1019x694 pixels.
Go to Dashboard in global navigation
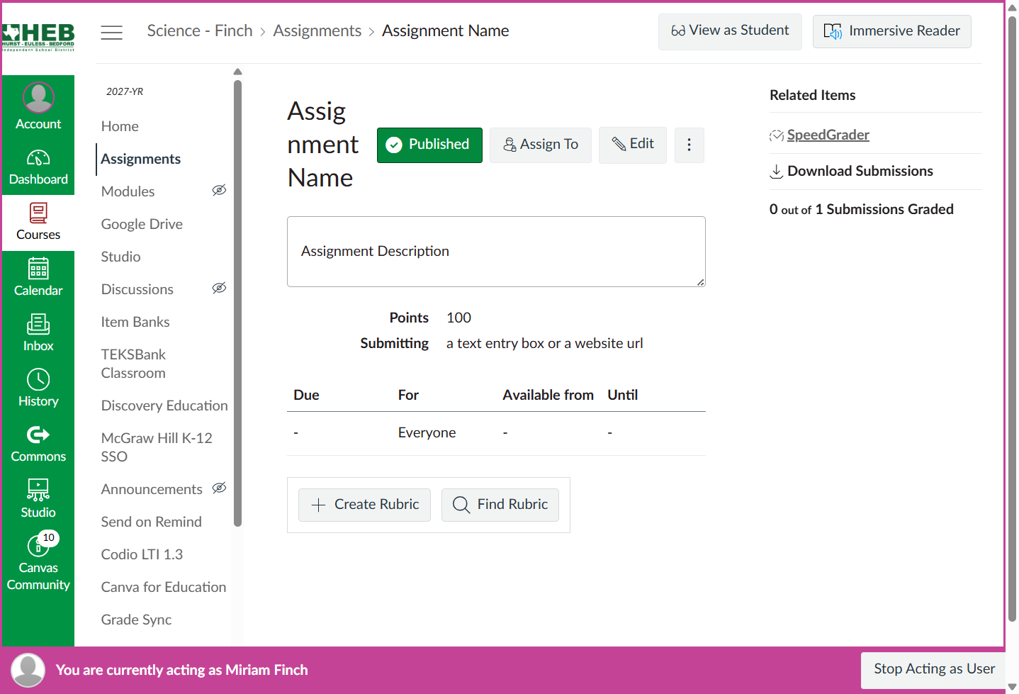[x=38, y=167]
